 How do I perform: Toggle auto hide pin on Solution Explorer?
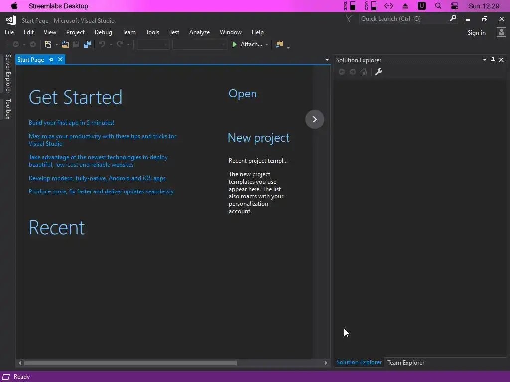[x=493, y=60]
